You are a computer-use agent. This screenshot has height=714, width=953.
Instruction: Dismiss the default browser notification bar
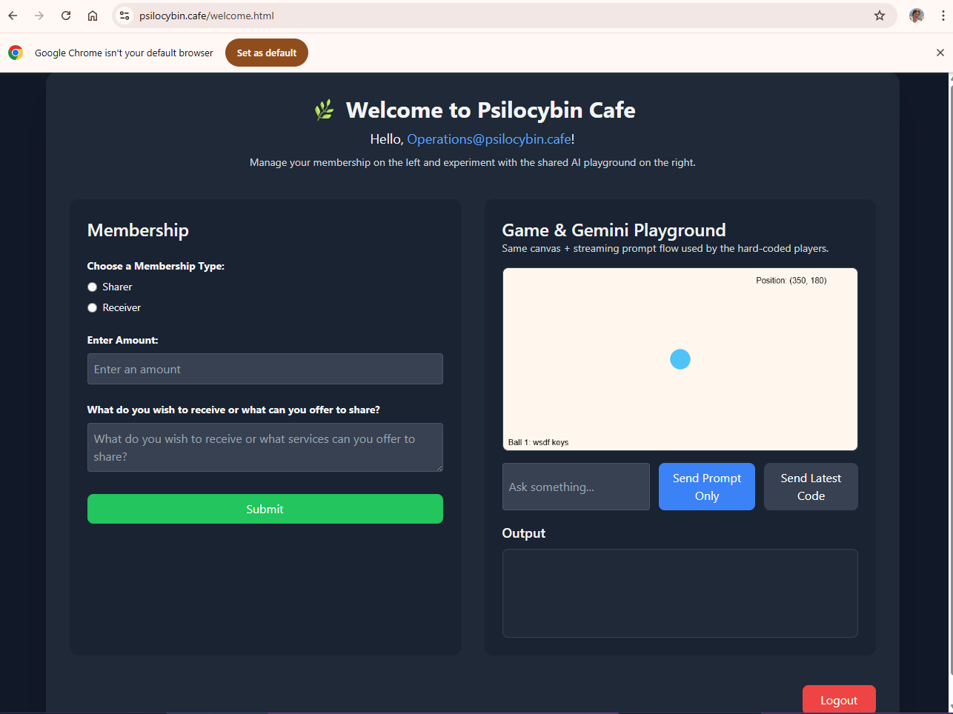click(x=940, y=52)
